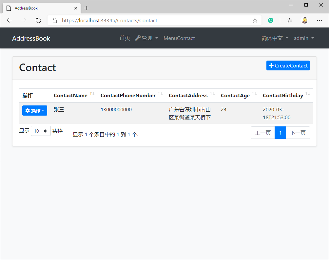Open the favorites list icon
The height and width of the screenshot is (260, 329).
[289, 20]
